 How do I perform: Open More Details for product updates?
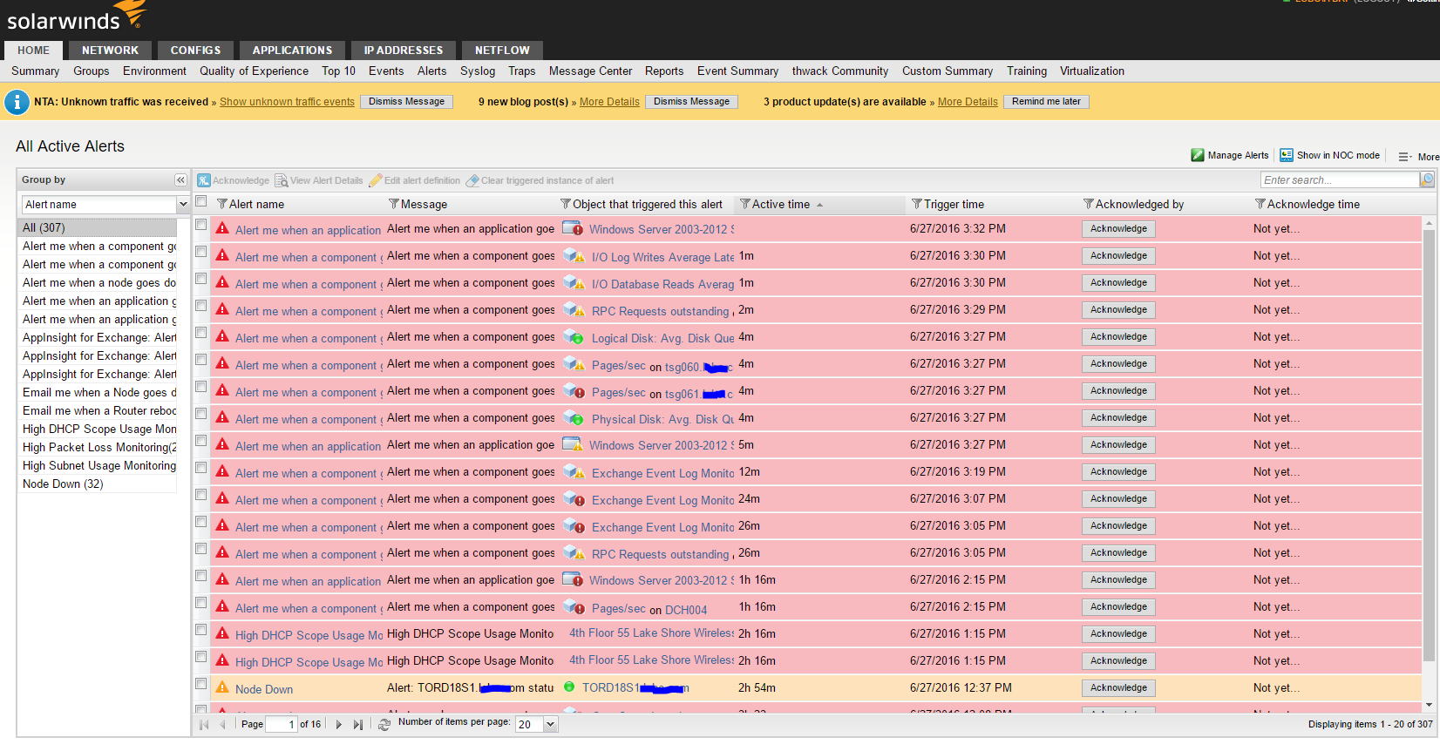[x=968, y=102]
